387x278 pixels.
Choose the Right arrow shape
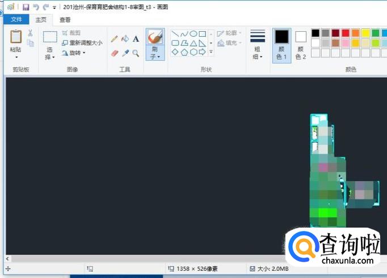(x=203, y=52)
